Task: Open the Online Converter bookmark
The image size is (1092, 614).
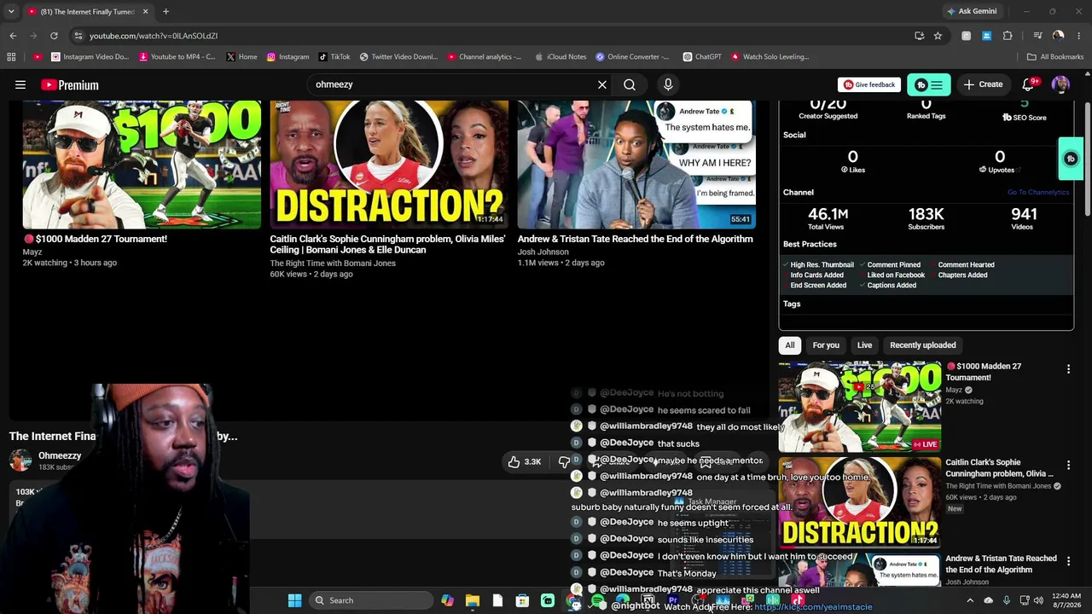Action: tap(632, 57)
